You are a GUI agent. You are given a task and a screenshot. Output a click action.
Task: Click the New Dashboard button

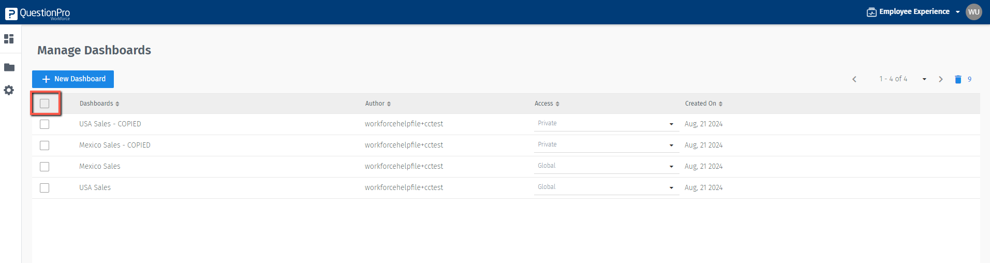click(x=73, y=79)
